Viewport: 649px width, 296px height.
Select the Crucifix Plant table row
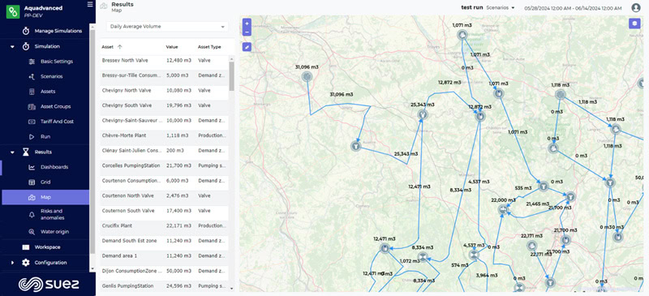click(x=165, y=226)
